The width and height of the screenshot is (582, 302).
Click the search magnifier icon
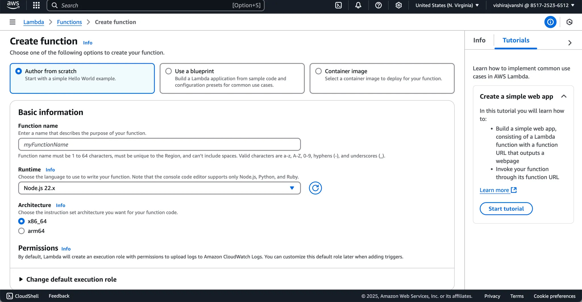55,5
